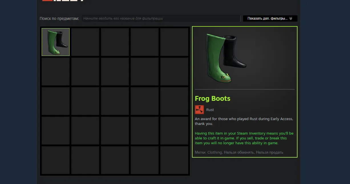Click the "Метки: Clothing" tags line
This screenshot has height=184, width=350.
click(x=239, y=152)
